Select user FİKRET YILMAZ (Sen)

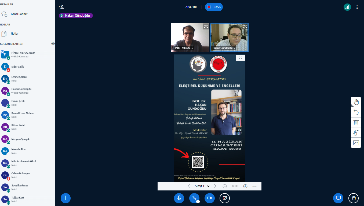click(x=28, y=54)
